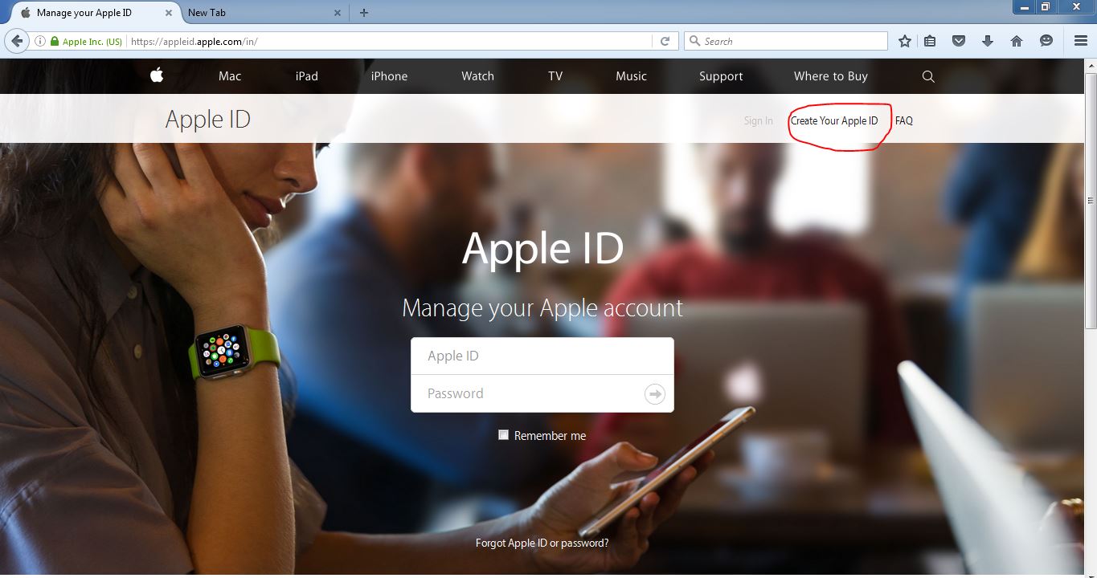Click Create Your Apple ID link
This screenshot has width=1097, height=578.
(x=834, y=120)
